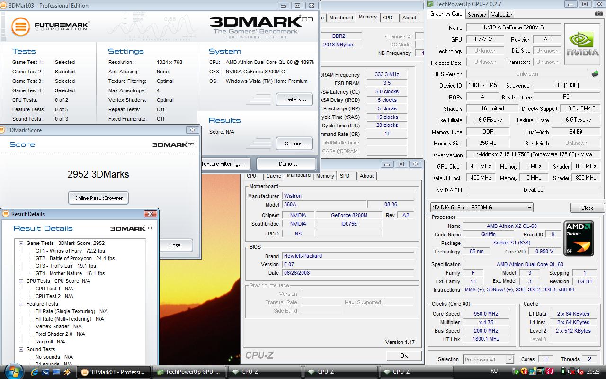Click the Safely Remove Hardware tray icon
Image resolution: width=606 pixels, height=379 pixels.
pos(515,371)
